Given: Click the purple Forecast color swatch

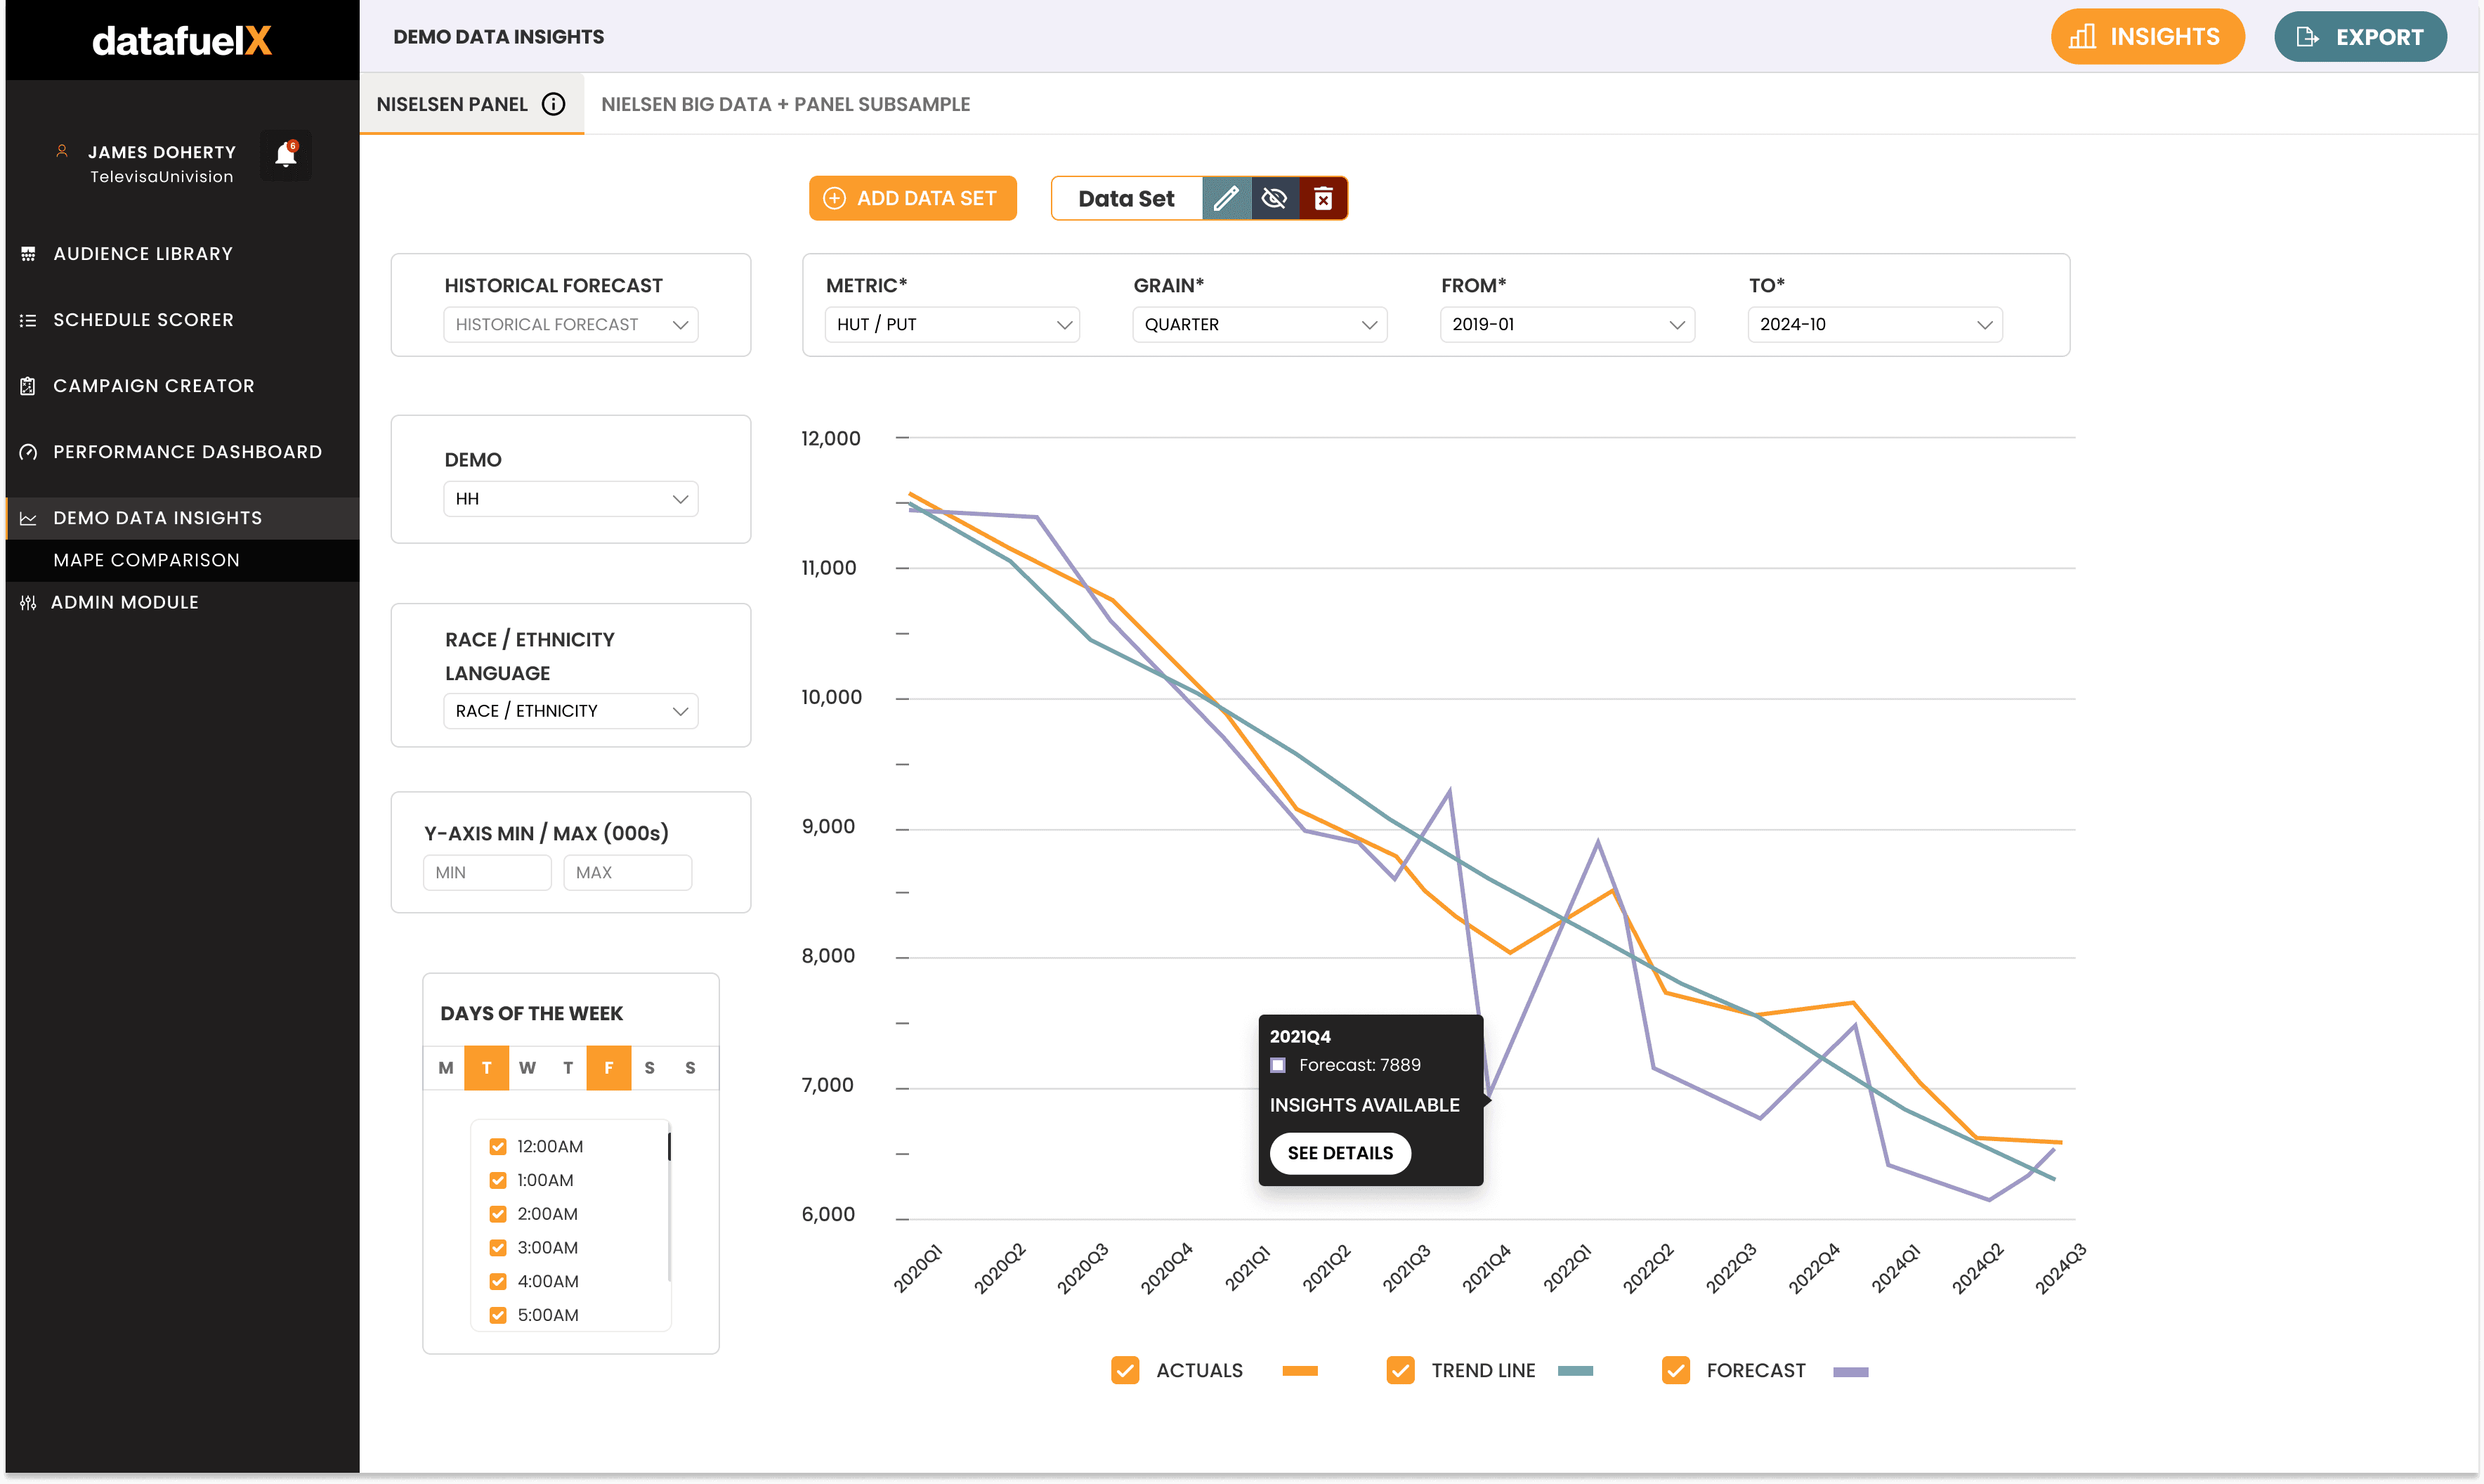Looking at the screenshot, I should point(1851,1371).
